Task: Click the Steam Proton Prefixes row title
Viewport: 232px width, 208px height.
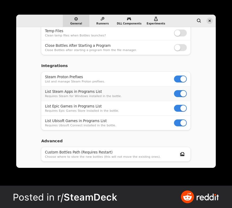Action: tap(64, 77)
